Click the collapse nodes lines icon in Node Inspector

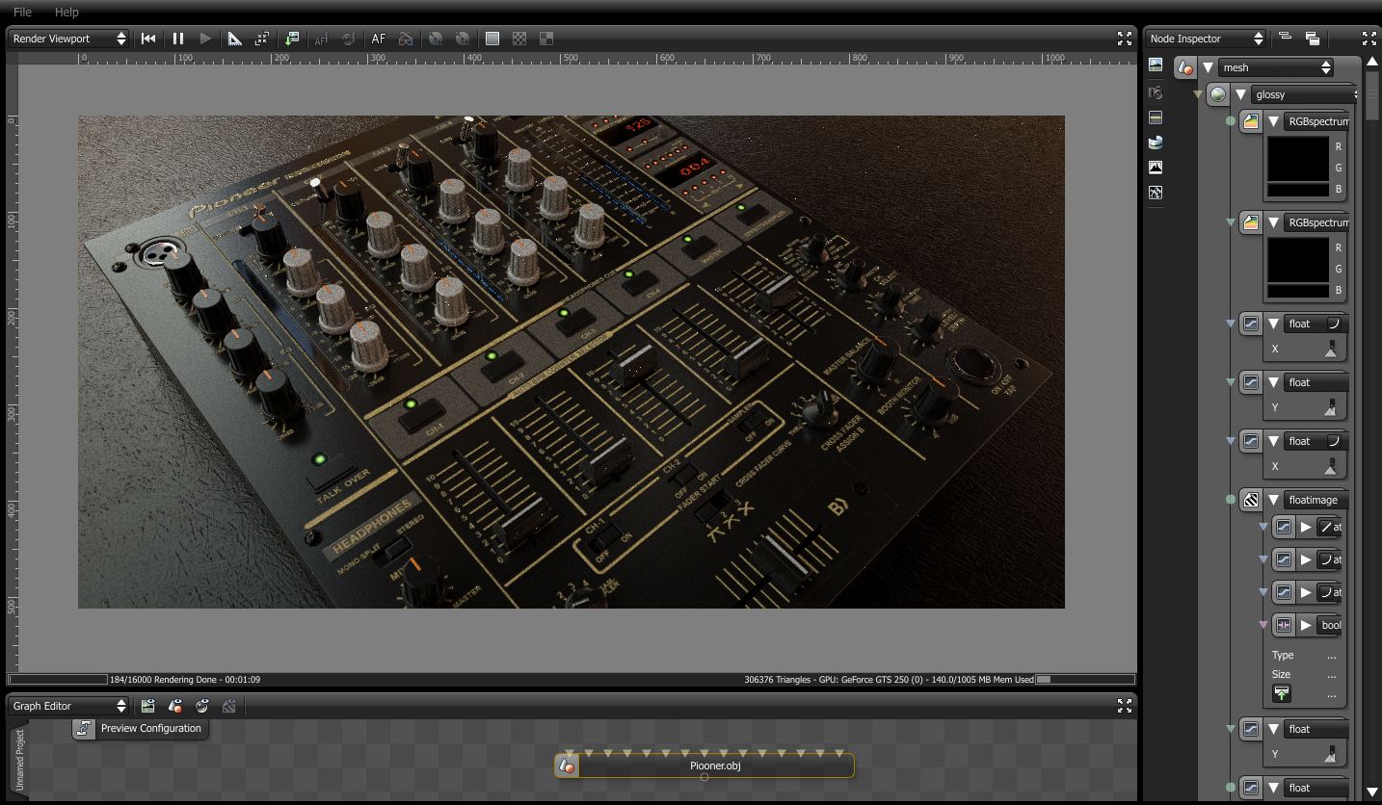point(1285,38)
